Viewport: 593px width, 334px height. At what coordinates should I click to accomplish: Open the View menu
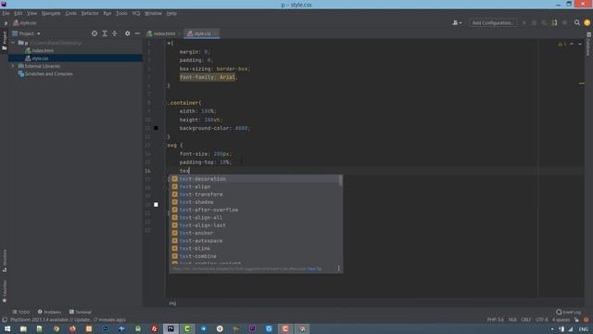tap(32, 13)
